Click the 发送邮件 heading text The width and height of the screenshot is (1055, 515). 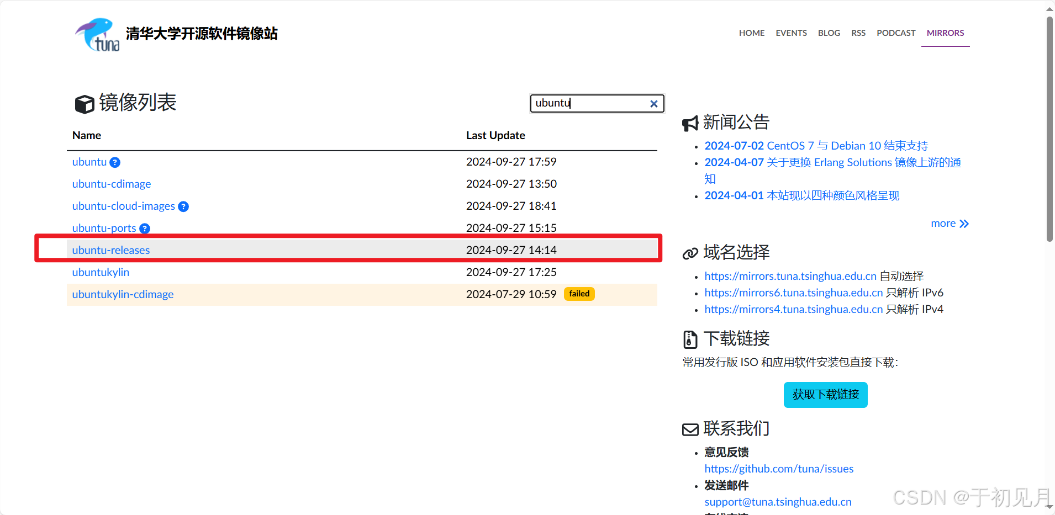point(726,485)
